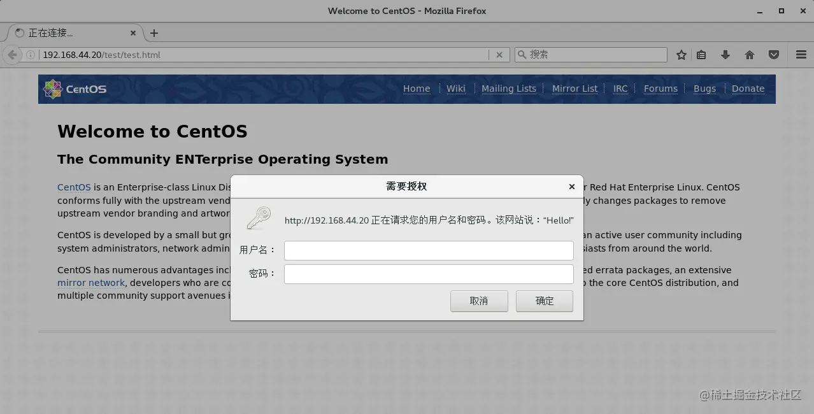
Task: Open the site information icon in address bar
Action: coord(31,55)
